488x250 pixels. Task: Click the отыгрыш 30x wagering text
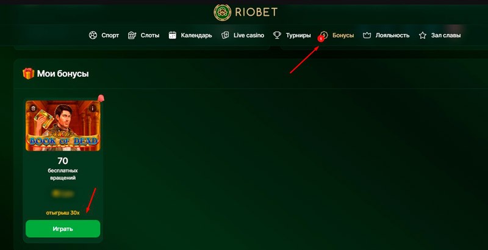(x=63, y=213)
